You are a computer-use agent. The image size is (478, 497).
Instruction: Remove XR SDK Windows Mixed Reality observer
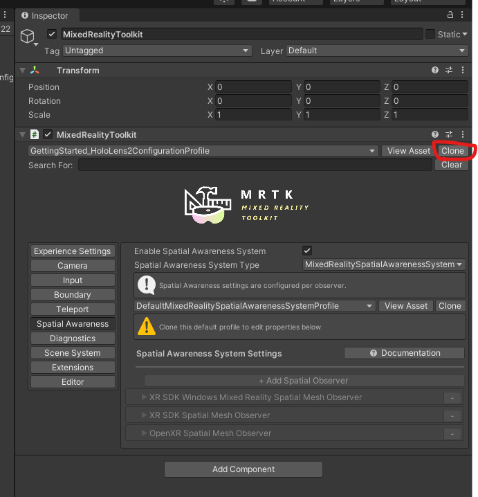click(452, 398)
